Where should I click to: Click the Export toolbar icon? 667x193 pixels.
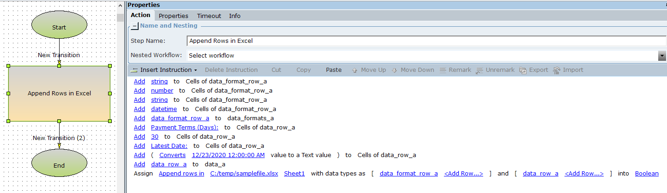tap(523, 70)
